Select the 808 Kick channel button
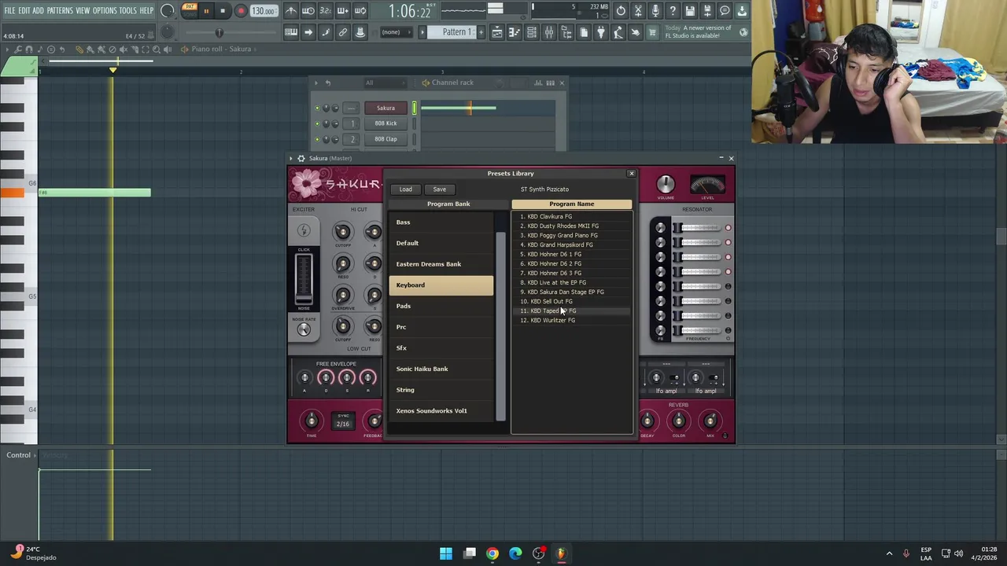Viewport: 1007px width, 566px height. coord(385,123)
